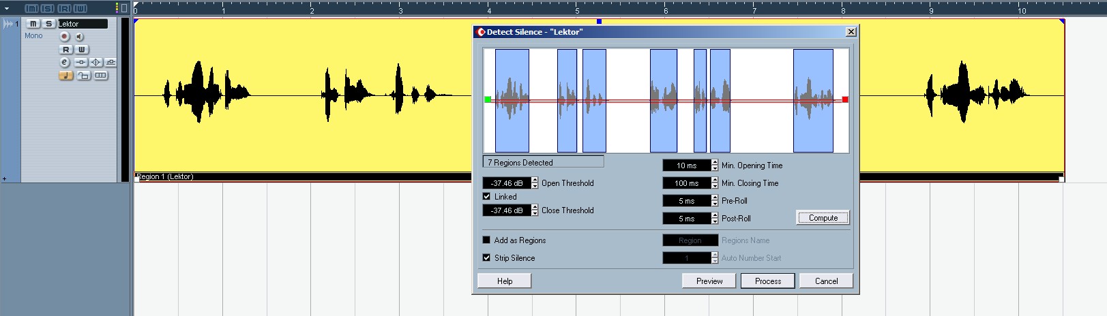Mute the Lektor track

click(33, 24)
